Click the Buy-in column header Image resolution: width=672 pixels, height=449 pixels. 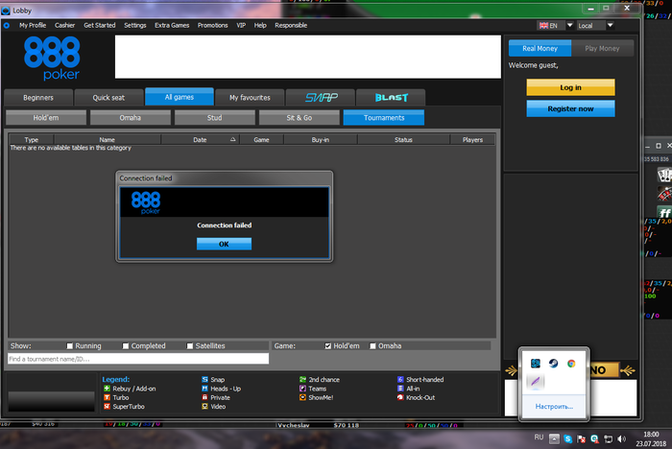(321, 140)
